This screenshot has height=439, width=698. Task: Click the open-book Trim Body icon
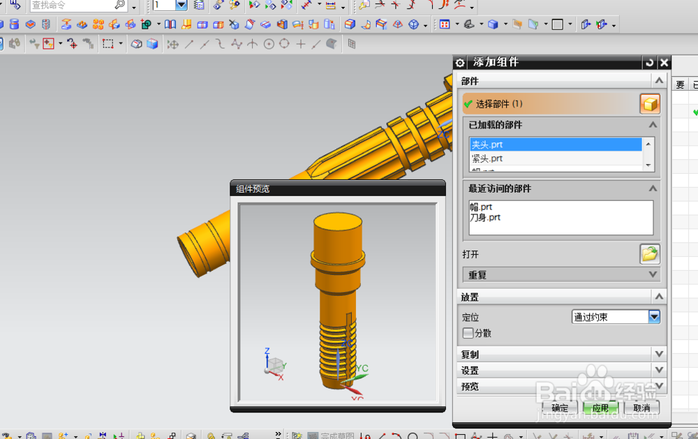coord(170,24)
